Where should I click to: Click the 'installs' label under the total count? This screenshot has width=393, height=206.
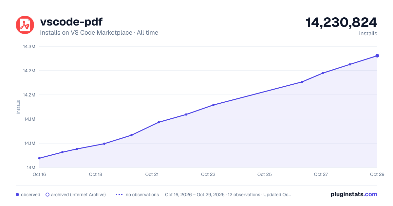click(x=368, y=33)
